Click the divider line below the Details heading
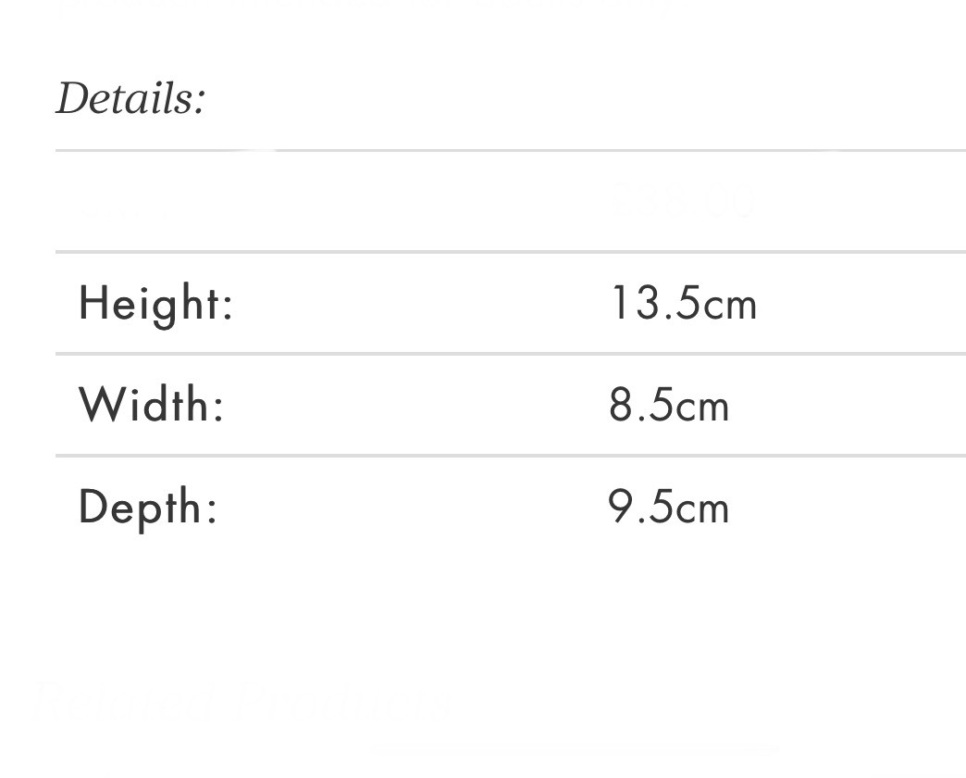The height and width of the screenshot is (778, 966). pos(509,150)
